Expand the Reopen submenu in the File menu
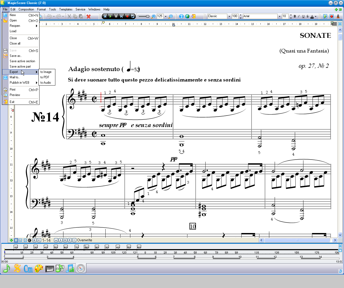Viewport: 344px width, 288px height. tap(21, 26)
